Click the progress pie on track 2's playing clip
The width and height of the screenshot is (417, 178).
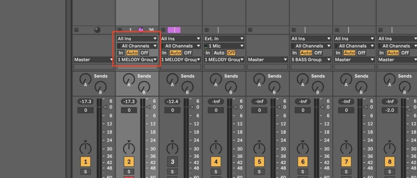[x=141, y=30]
